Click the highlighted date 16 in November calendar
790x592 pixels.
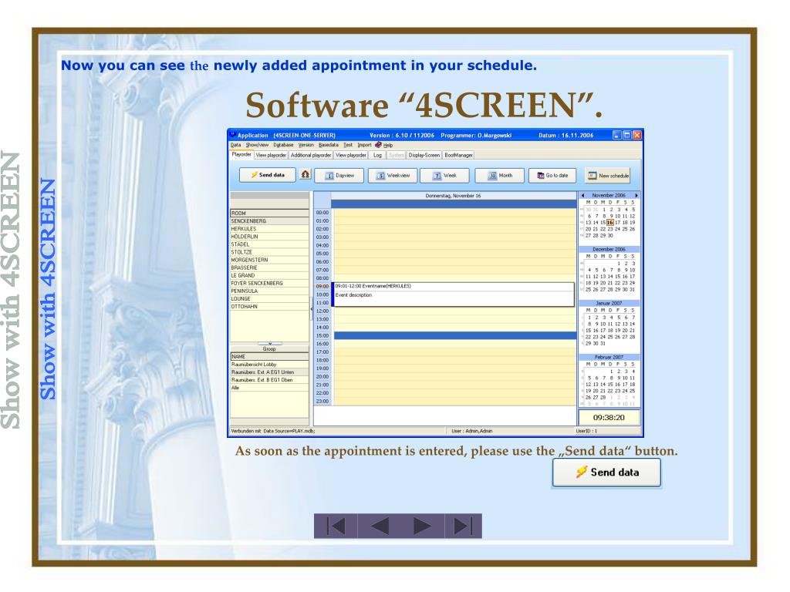610,223
